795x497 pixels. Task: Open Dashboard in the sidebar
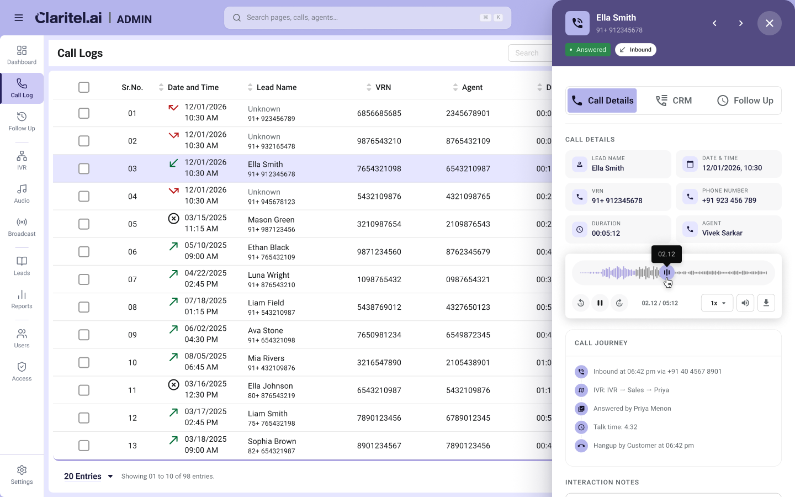[22, 55]
